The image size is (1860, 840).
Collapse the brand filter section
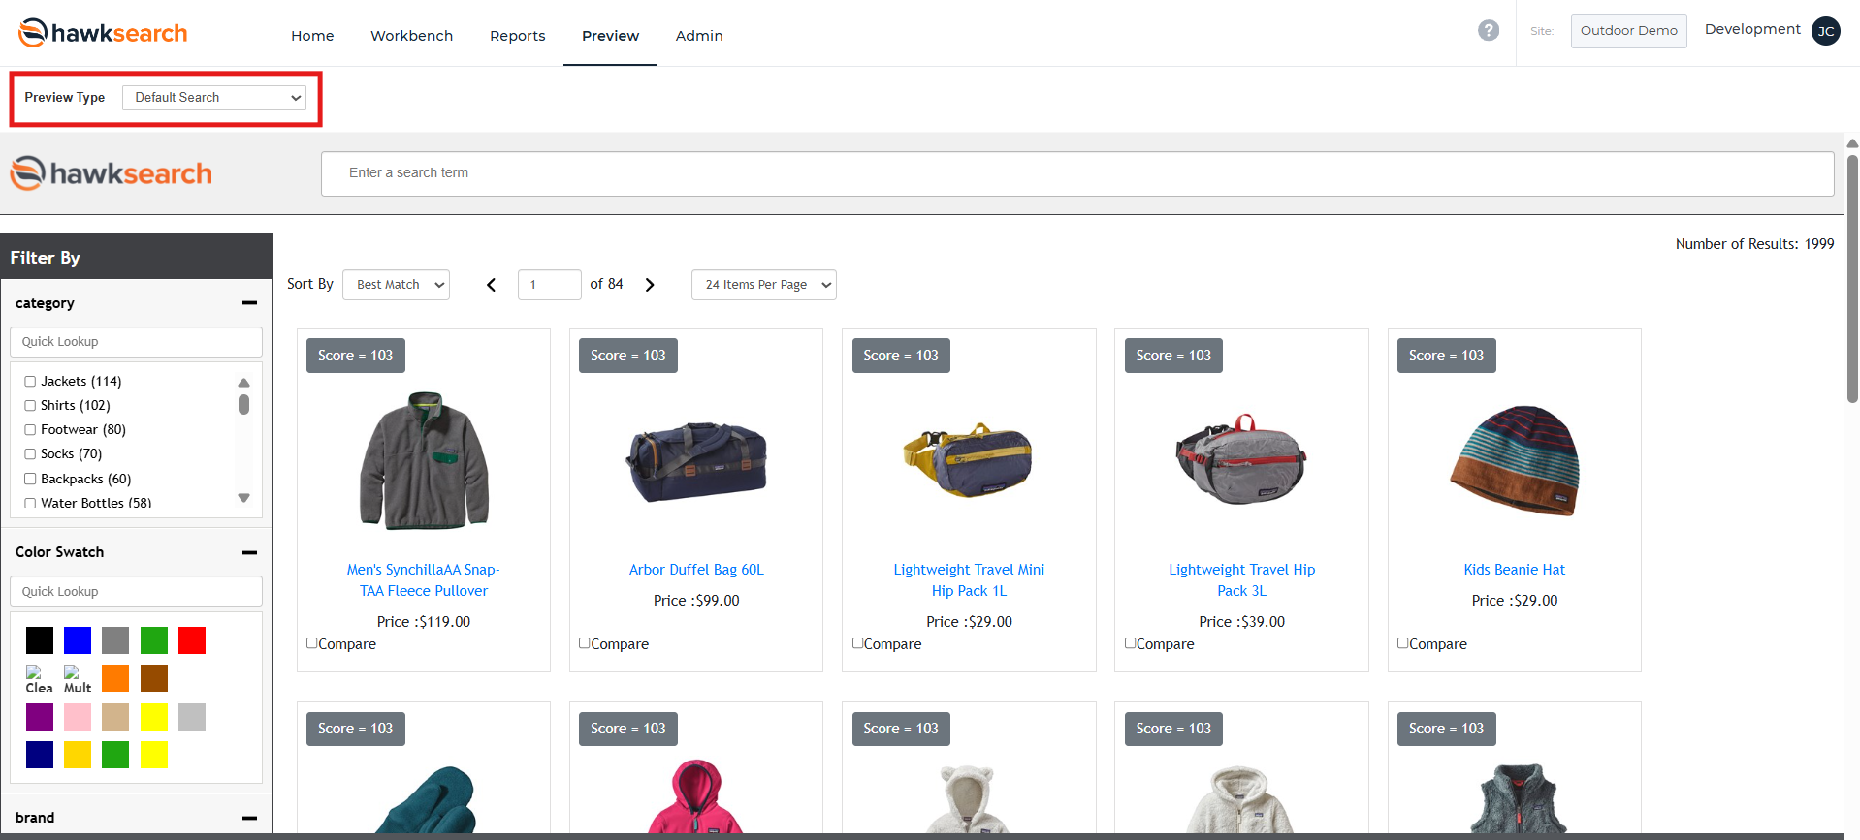(x=249, y=818)
